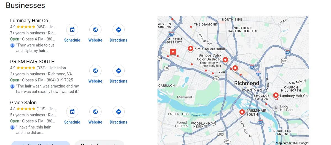
Task: Click the Northern Barton Heights map label
Action: pos(243,29)
